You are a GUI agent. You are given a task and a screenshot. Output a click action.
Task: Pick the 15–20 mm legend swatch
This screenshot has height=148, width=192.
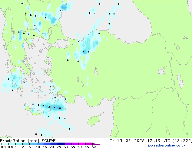[47, 144]
